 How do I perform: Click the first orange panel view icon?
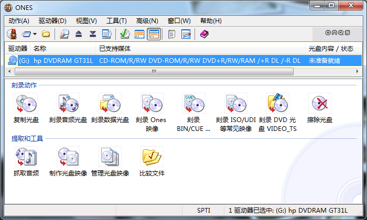click(139, 34)
